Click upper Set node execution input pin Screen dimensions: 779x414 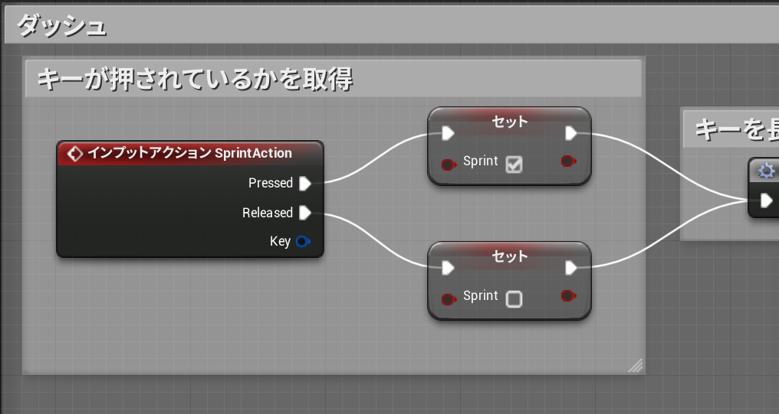[x=448, y=133]
